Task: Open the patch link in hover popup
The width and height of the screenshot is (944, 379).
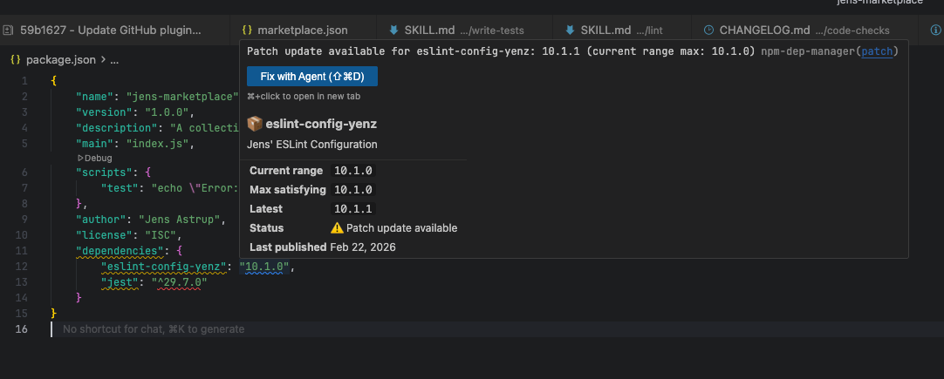Action: [x=877, y=51]
